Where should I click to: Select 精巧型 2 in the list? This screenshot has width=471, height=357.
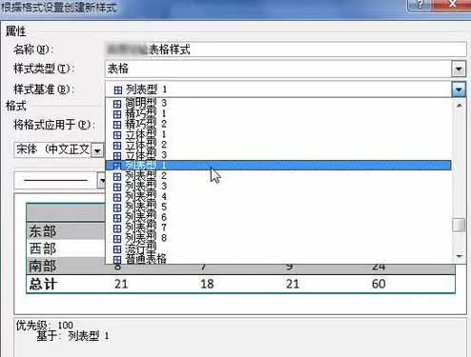click(278, 124)
